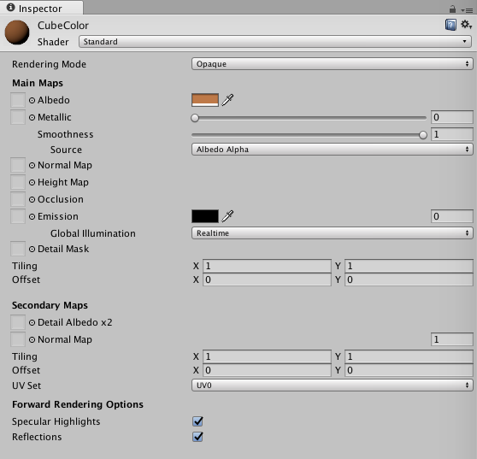Select the Secondary Maps Normal Map texture slot

tap(18, 339)
